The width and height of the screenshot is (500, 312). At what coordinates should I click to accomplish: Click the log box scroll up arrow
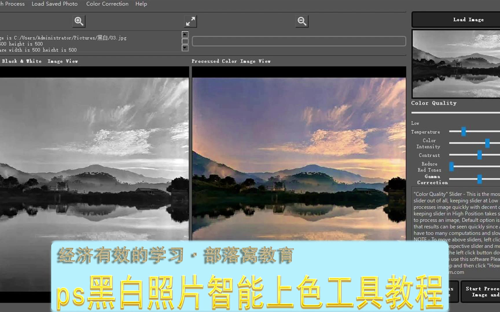185,34
